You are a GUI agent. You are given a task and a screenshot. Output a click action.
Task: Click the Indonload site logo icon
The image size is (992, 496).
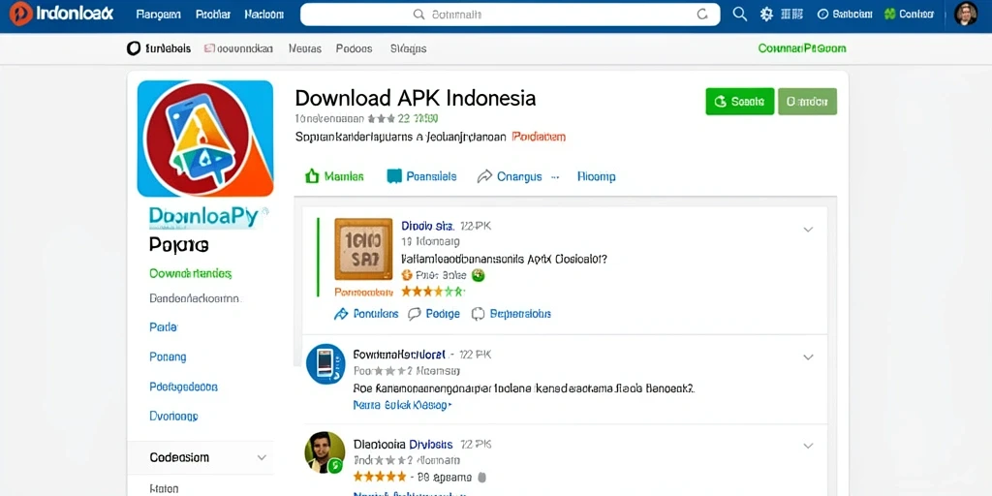pyautogui.click(x=21, y=14)
